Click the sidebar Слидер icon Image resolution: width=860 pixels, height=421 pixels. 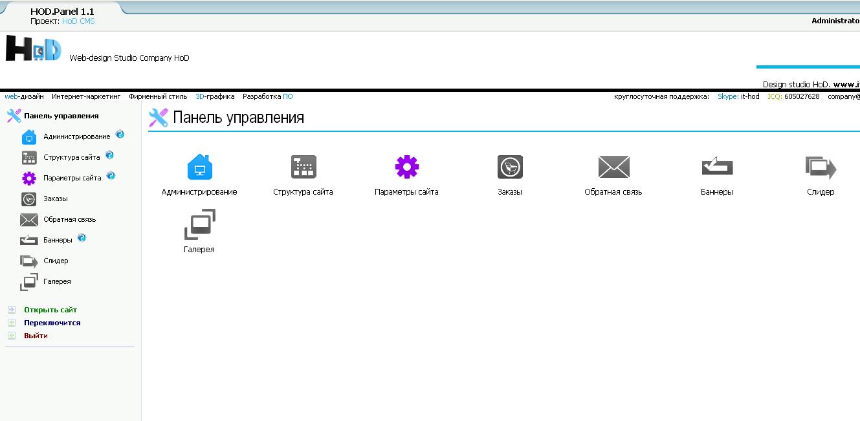pos(29,261)
